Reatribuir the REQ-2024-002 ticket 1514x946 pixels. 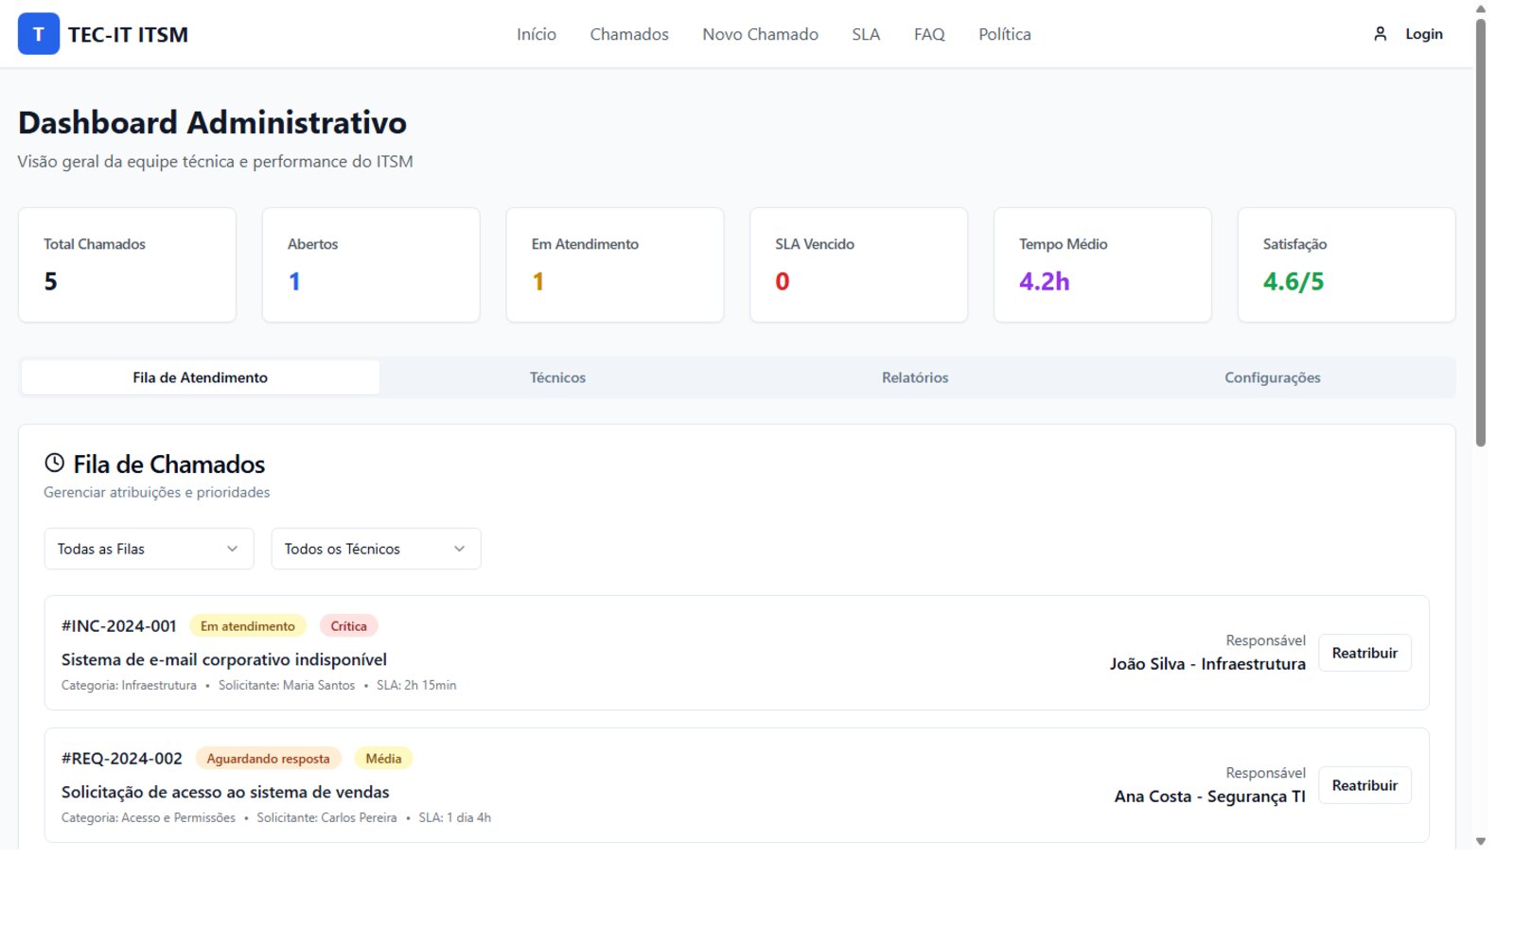1364,785
